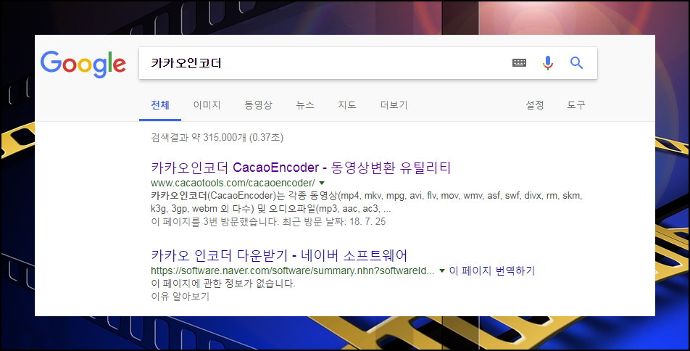This screenshot has height=351, width=690.
Task: Open the 도구 options
Action: [x=576, y=105]
